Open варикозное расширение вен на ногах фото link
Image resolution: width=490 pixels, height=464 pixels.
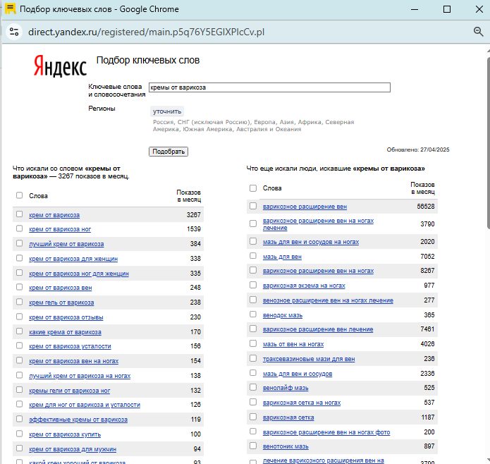coord(326,432)
